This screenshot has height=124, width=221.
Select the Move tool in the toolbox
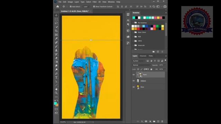pos(56,15)
